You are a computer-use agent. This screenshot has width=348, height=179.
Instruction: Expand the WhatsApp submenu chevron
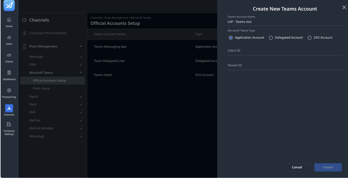[81, 136]
